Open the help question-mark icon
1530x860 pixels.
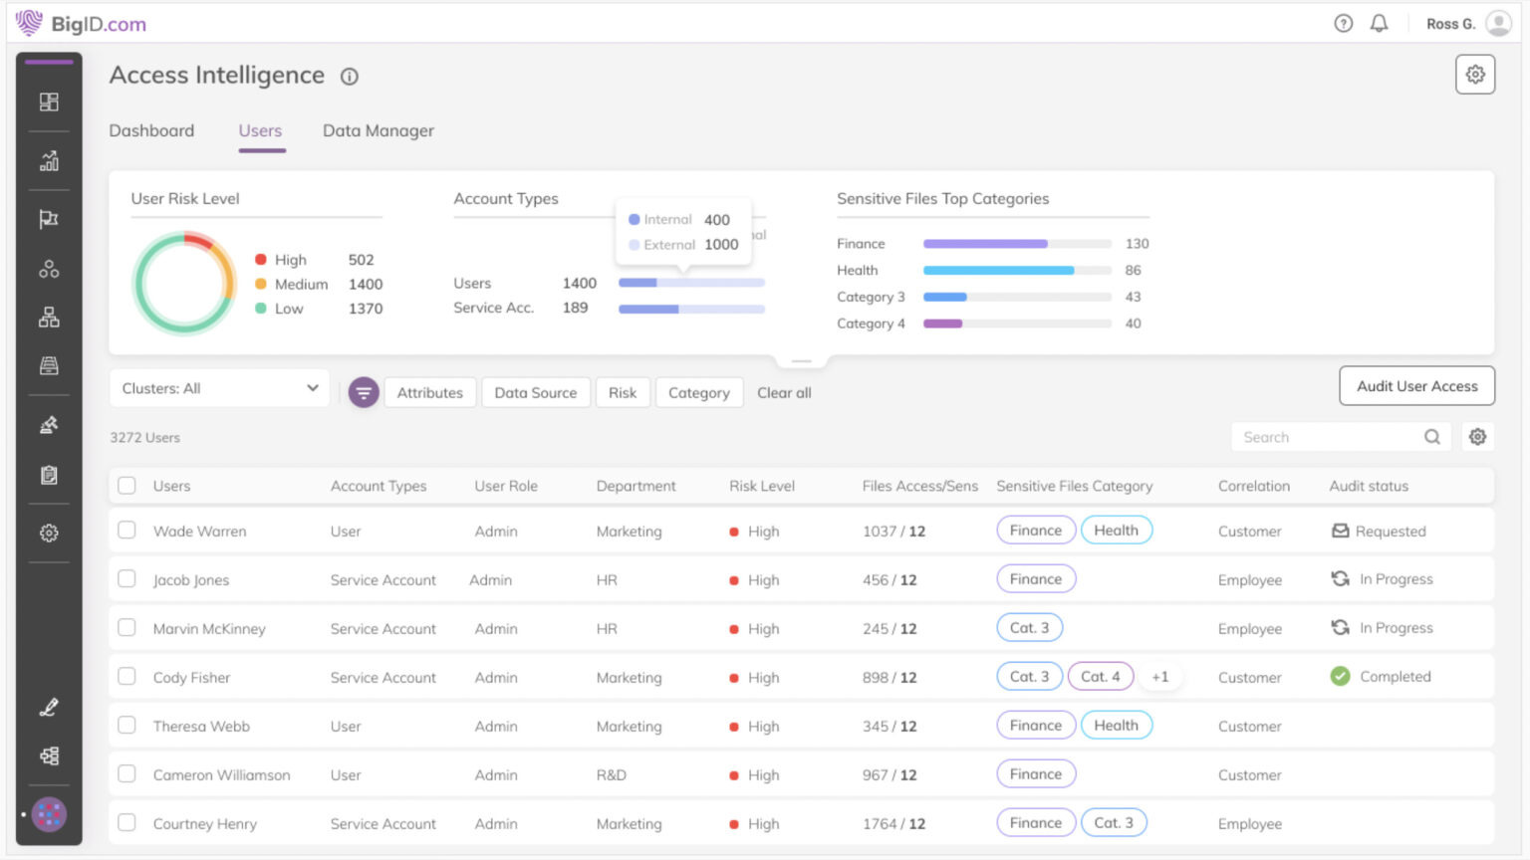coord(1343,22)
